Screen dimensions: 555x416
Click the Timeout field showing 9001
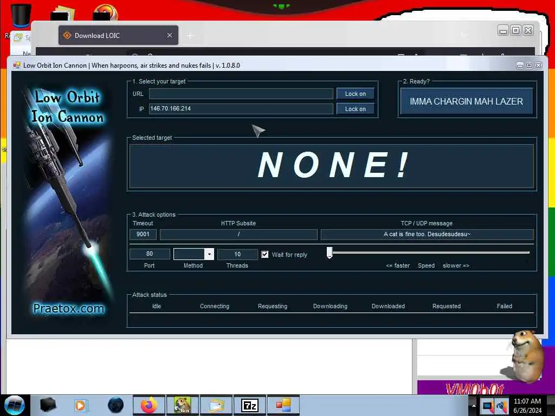click(143, 234)
